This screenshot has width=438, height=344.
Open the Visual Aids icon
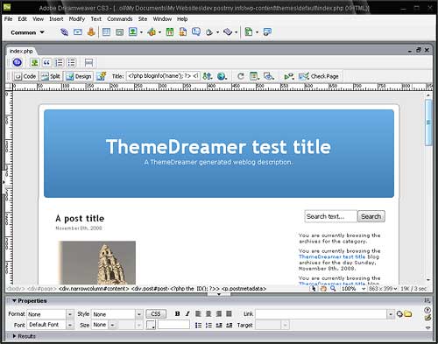coord(269,76)
